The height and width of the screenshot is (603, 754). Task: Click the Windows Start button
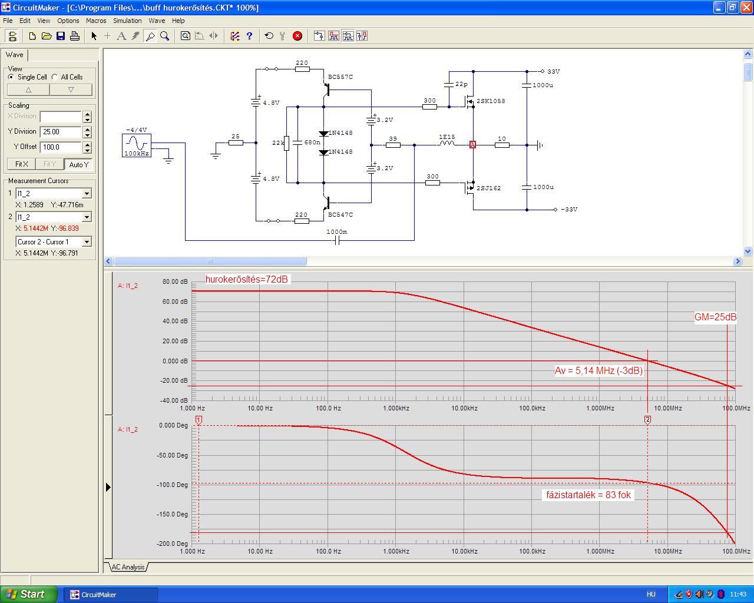coord(29,594)
